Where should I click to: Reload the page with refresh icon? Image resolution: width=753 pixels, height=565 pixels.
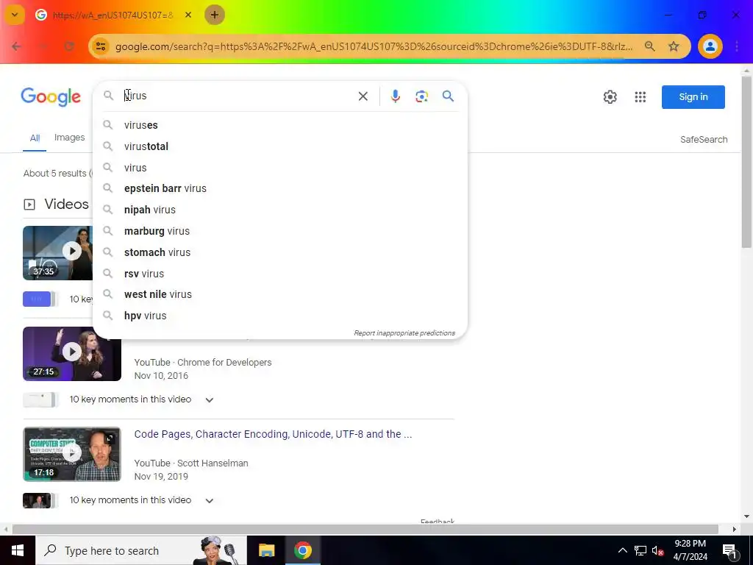click(69, 46)
